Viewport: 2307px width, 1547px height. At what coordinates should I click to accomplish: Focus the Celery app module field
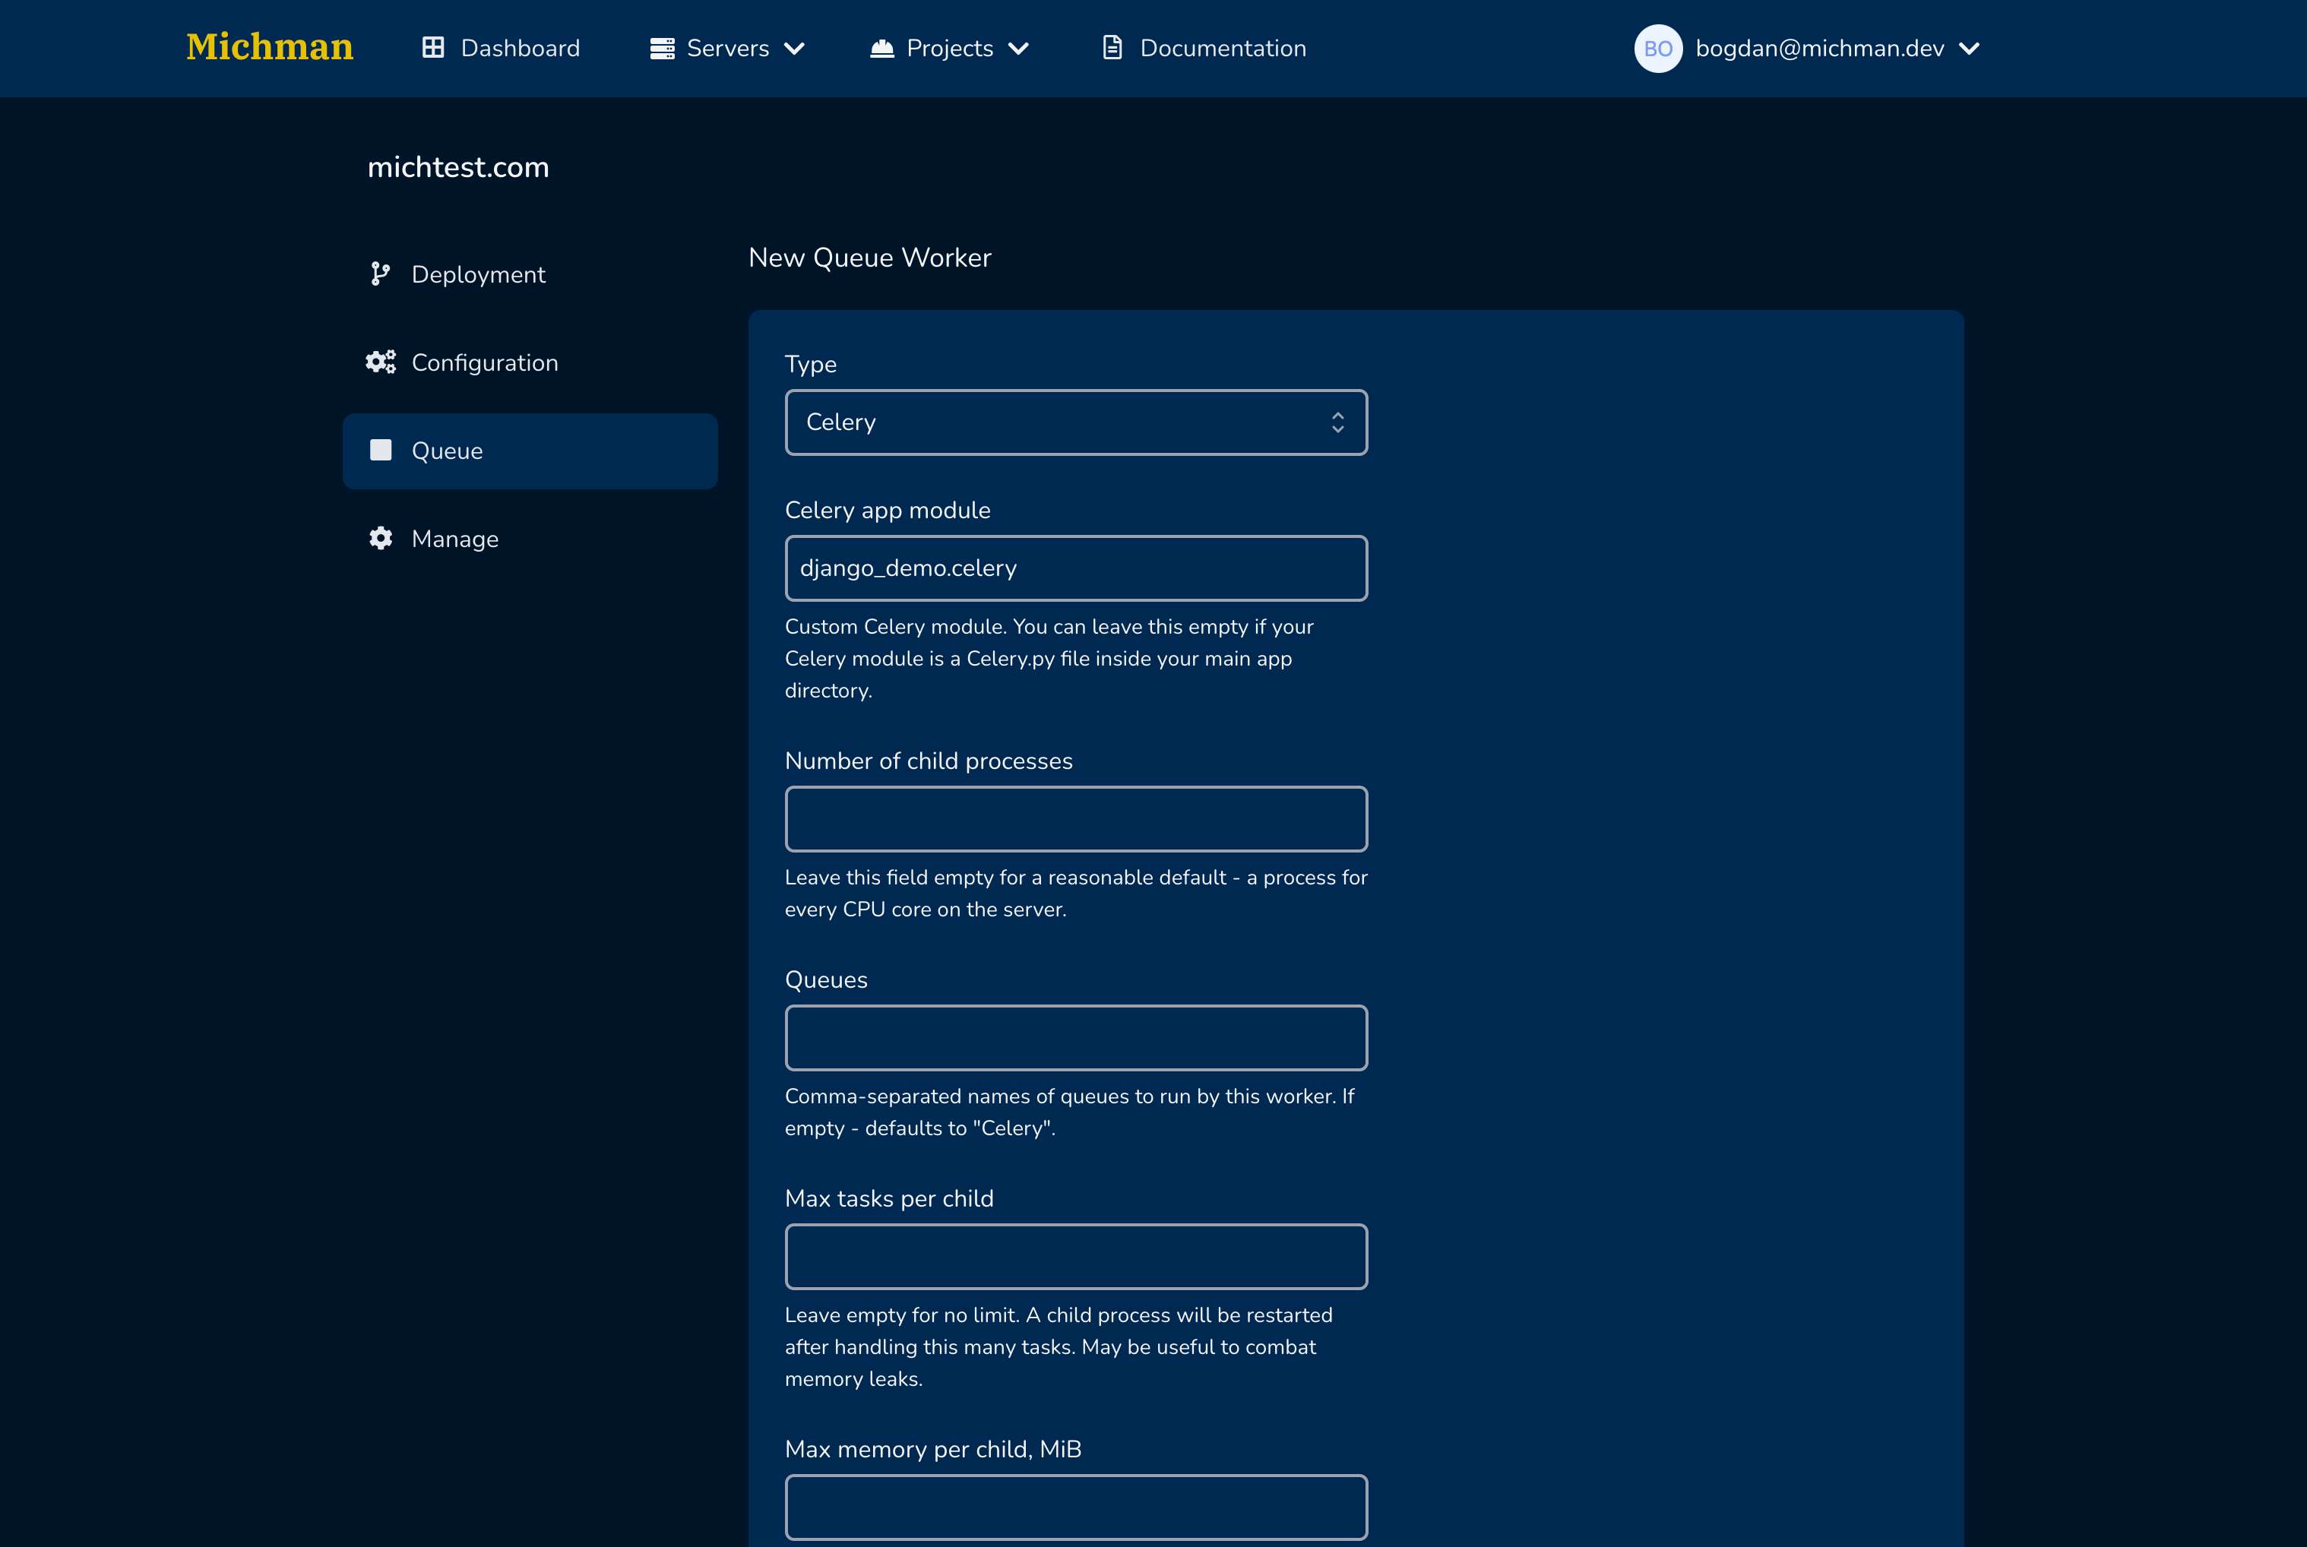pos(1075,568)
